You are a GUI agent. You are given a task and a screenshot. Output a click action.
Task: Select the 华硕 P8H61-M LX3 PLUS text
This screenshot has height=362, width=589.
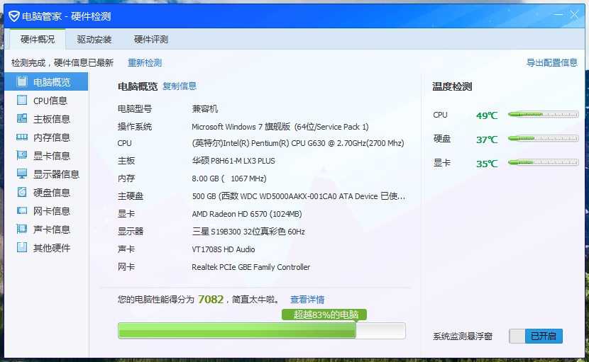pos(233,161)
